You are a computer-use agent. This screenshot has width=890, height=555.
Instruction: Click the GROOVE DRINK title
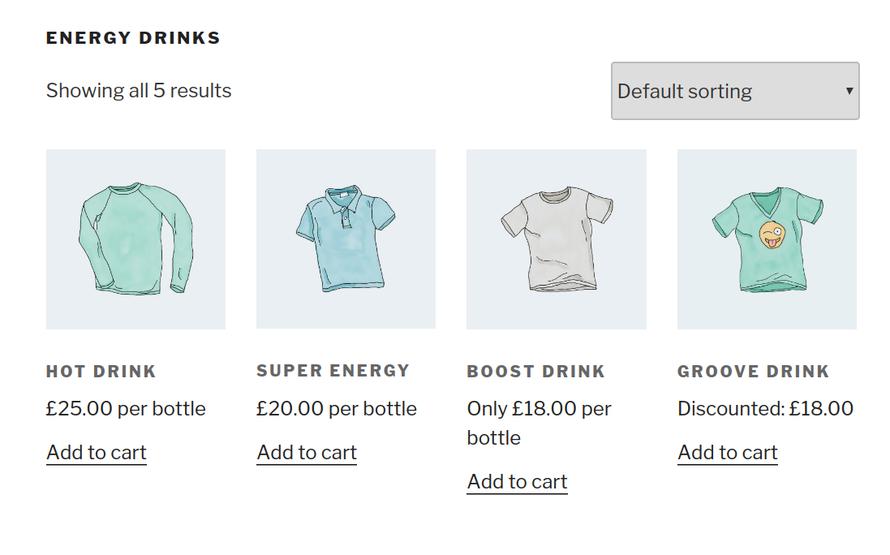[x=754, y=371]
